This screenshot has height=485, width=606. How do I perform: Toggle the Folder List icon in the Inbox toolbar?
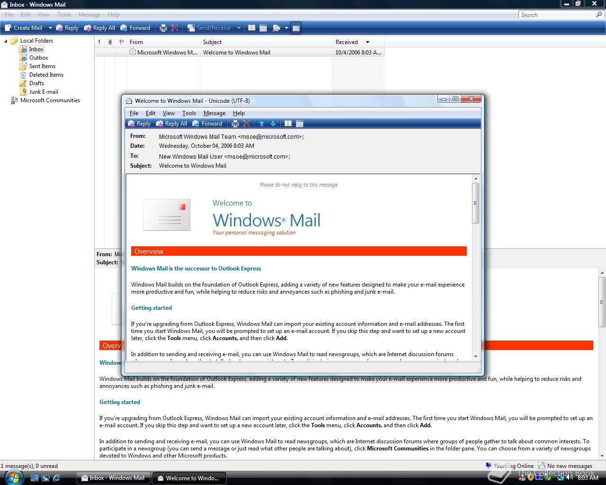click(296, 28)
